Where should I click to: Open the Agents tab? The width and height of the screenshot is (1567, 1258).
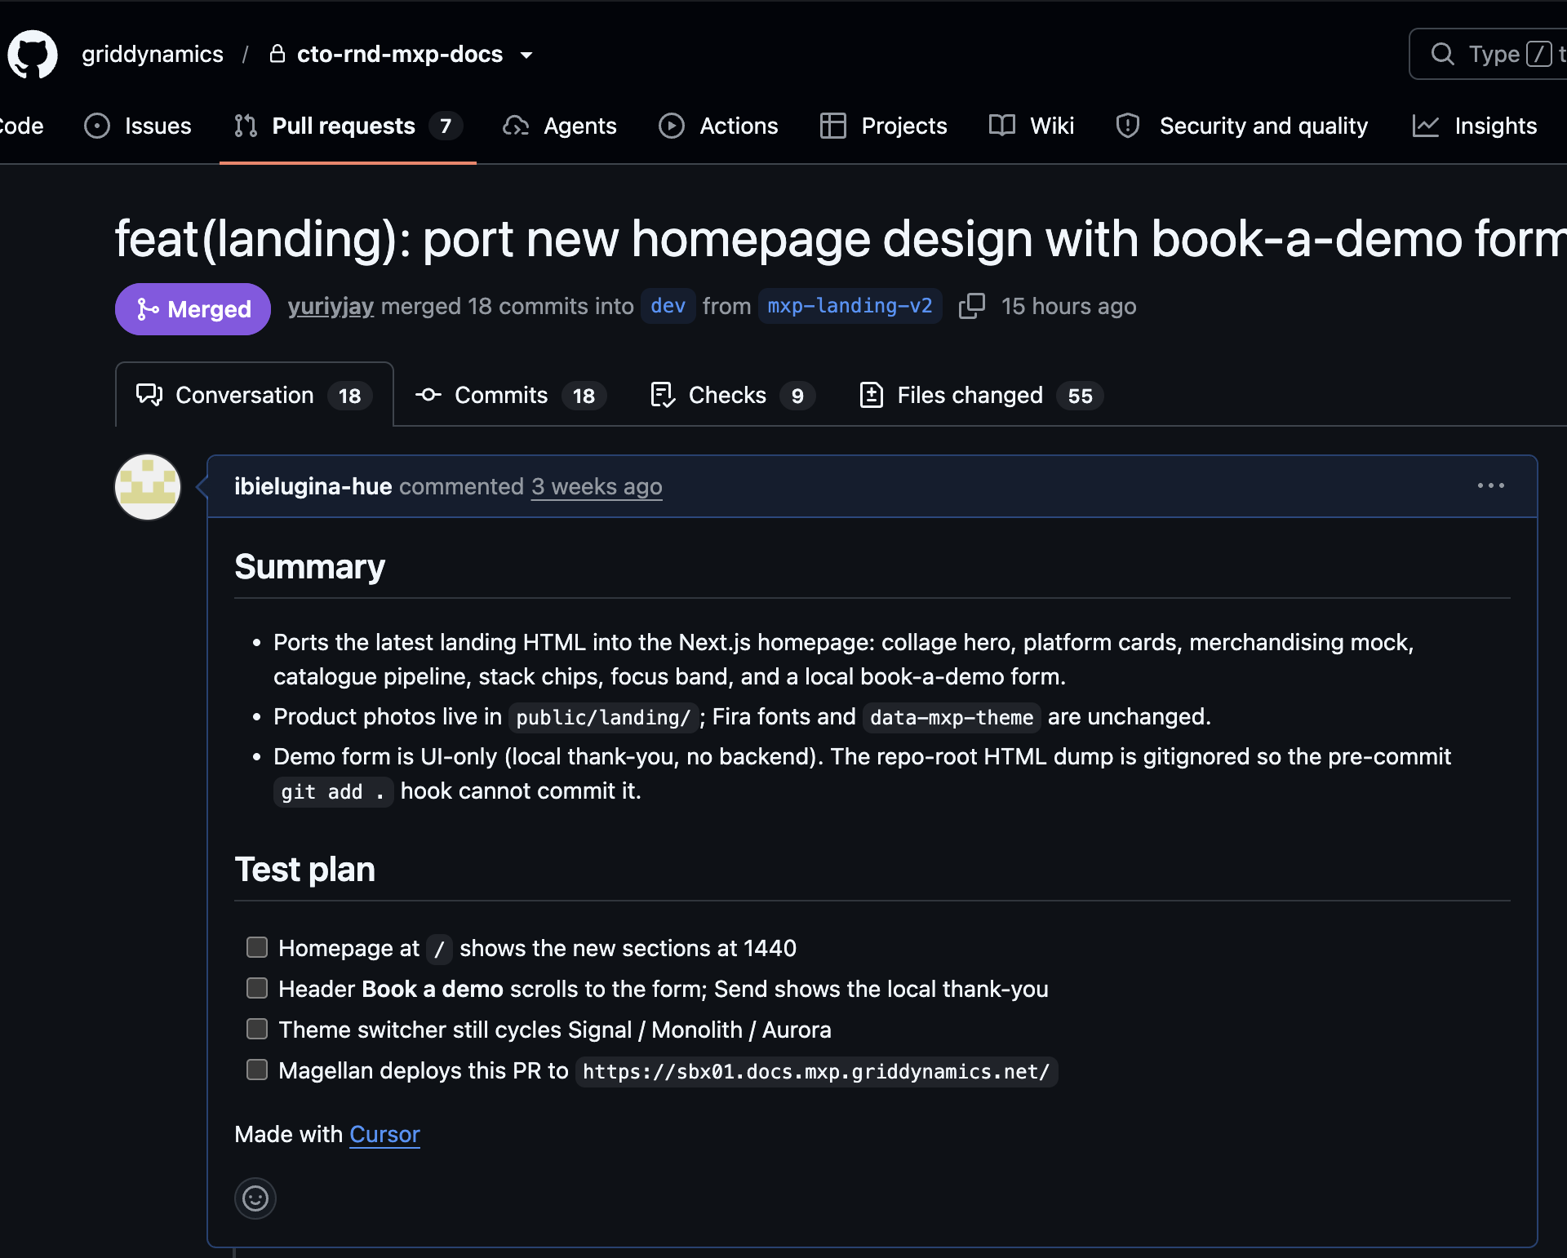(560, 126)
